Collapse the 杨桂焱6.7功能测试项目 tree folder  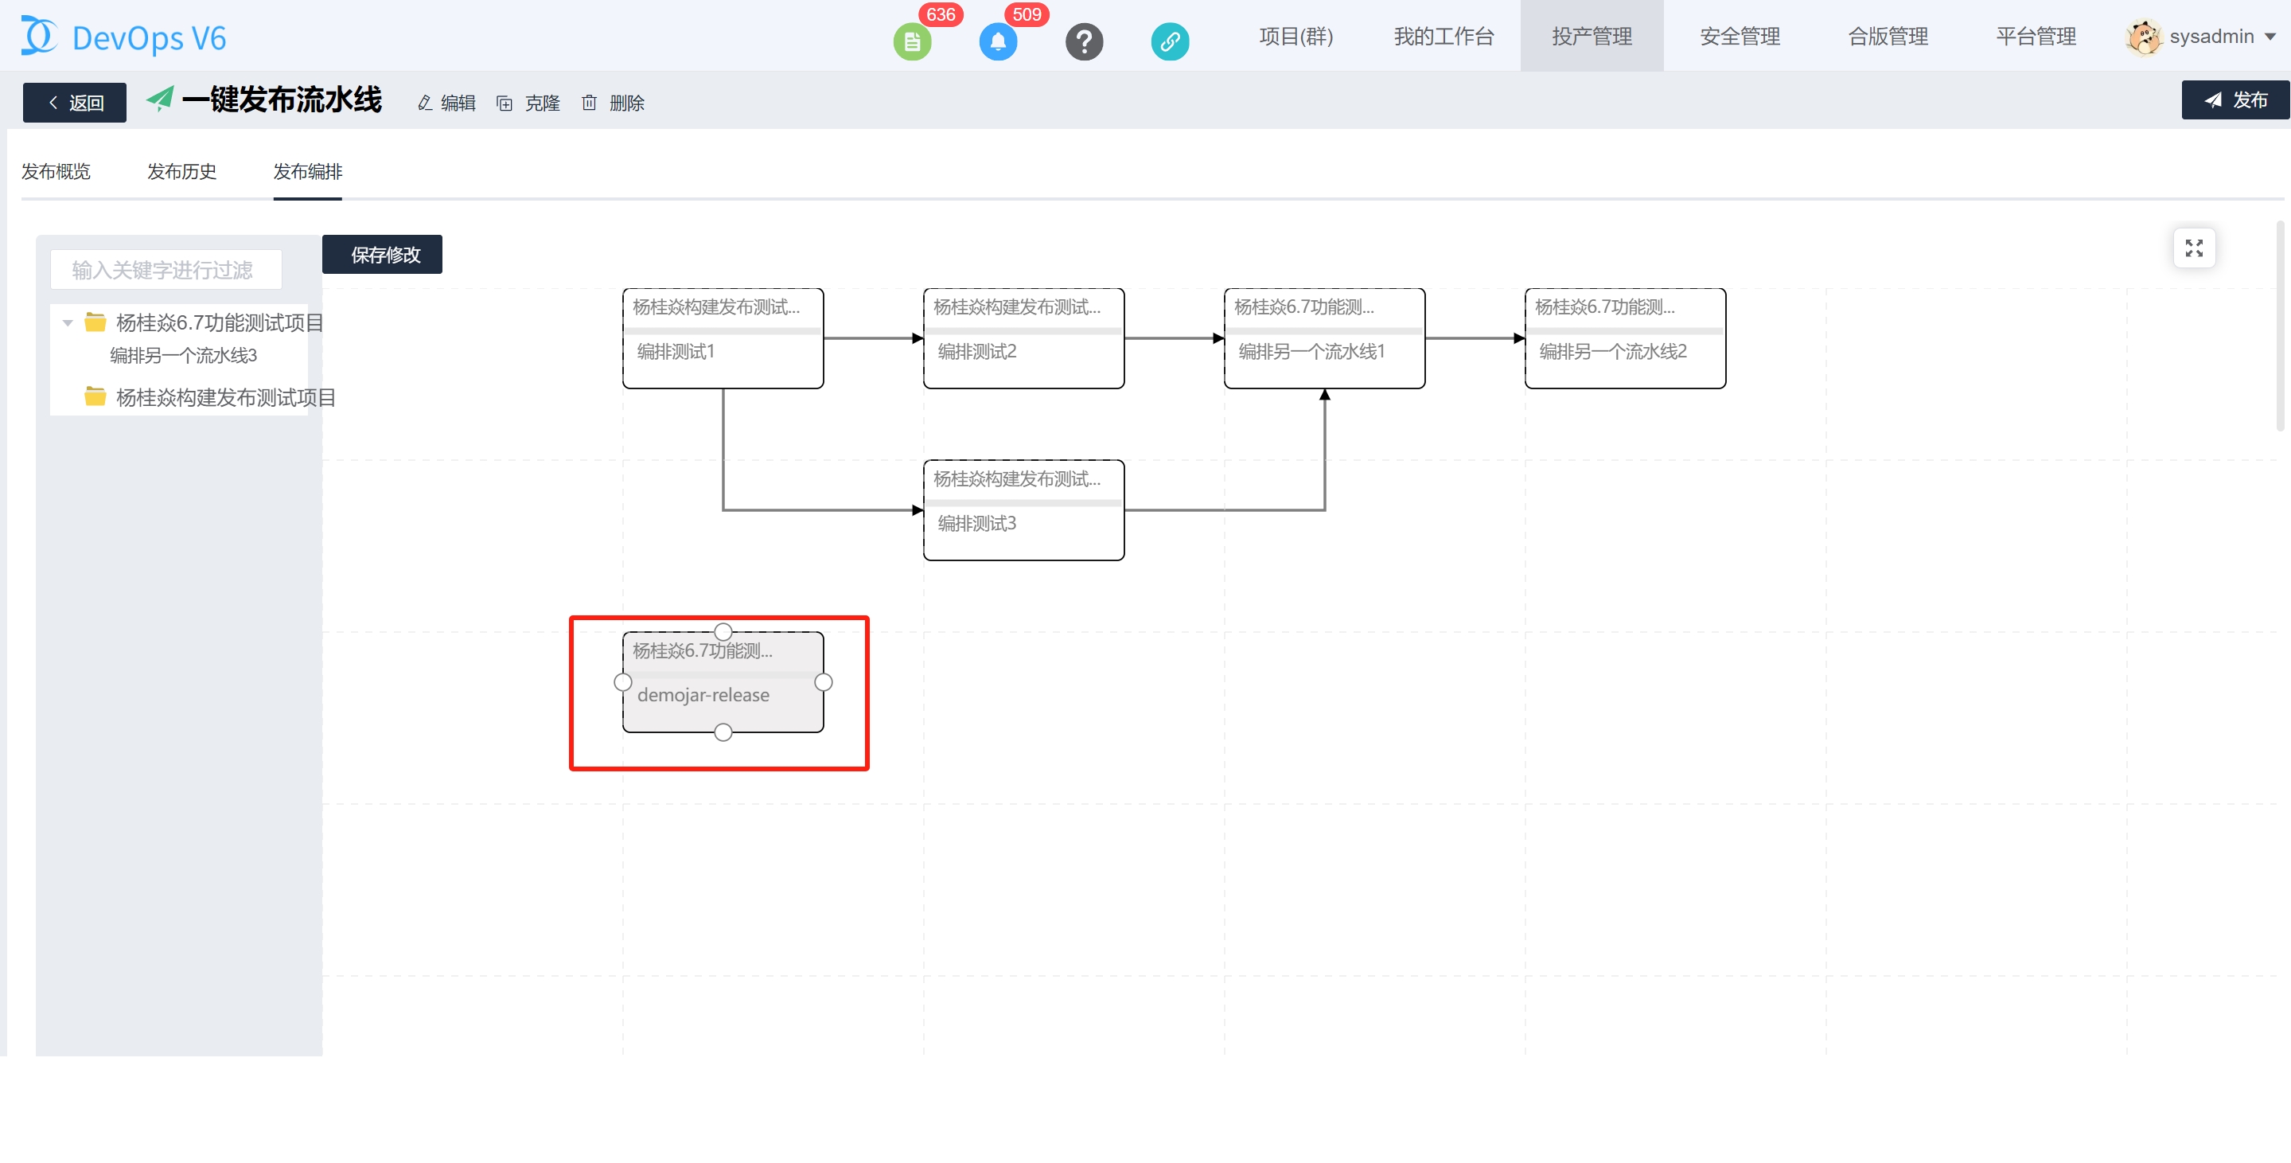point(68,323)
